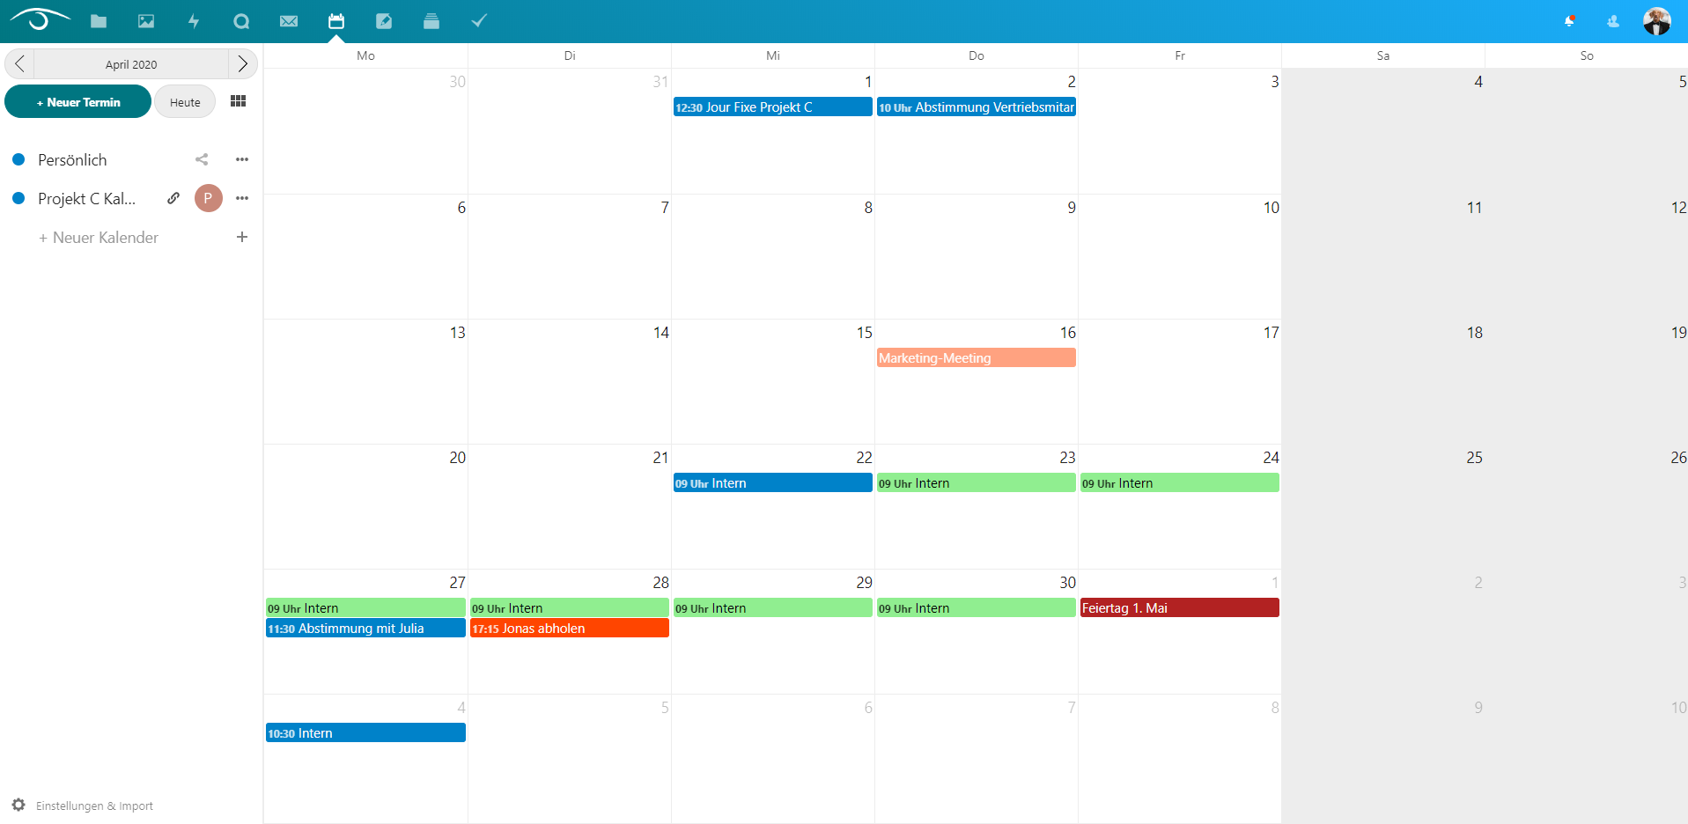
Task: Open Marketing-Meeting event
Action: 977,357
